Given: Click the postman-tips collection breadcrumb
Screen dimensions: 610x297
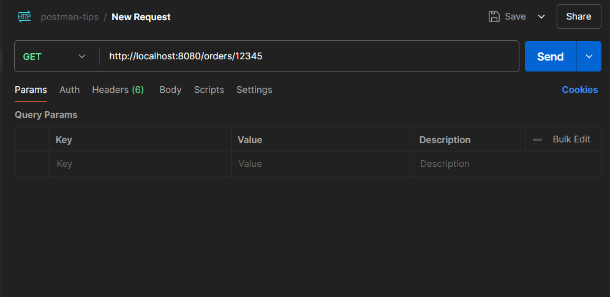Looking at the screenshot, I should (70, 17).
